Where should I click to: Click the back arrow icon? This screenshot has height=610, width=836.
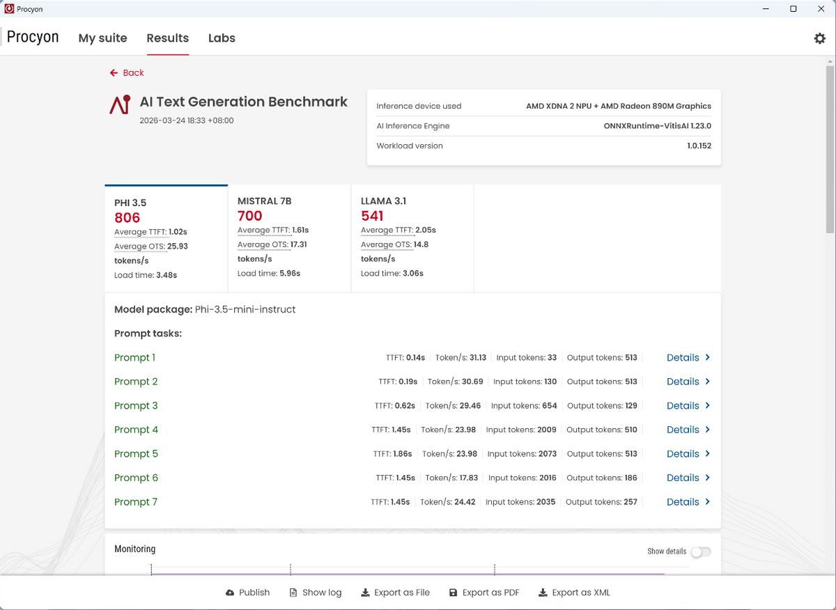(114, 72)
